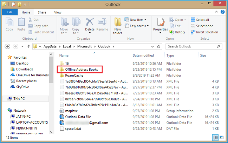The height and width of the screenshot is (143, 228).
Task: Sort by the Name column header
Action: pos(64,56)
